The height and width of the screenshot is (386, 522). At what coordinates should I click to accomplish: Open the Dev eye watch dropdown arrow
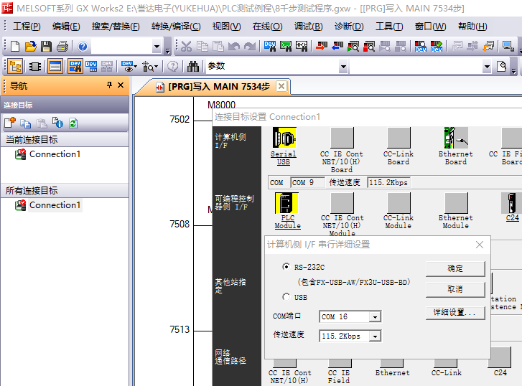click(136, 67)
